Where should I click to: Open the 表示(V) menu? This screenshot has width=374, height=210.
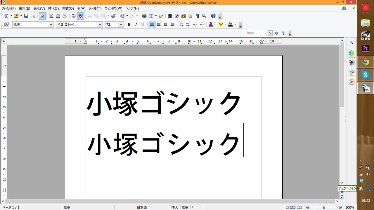point(39,8)
